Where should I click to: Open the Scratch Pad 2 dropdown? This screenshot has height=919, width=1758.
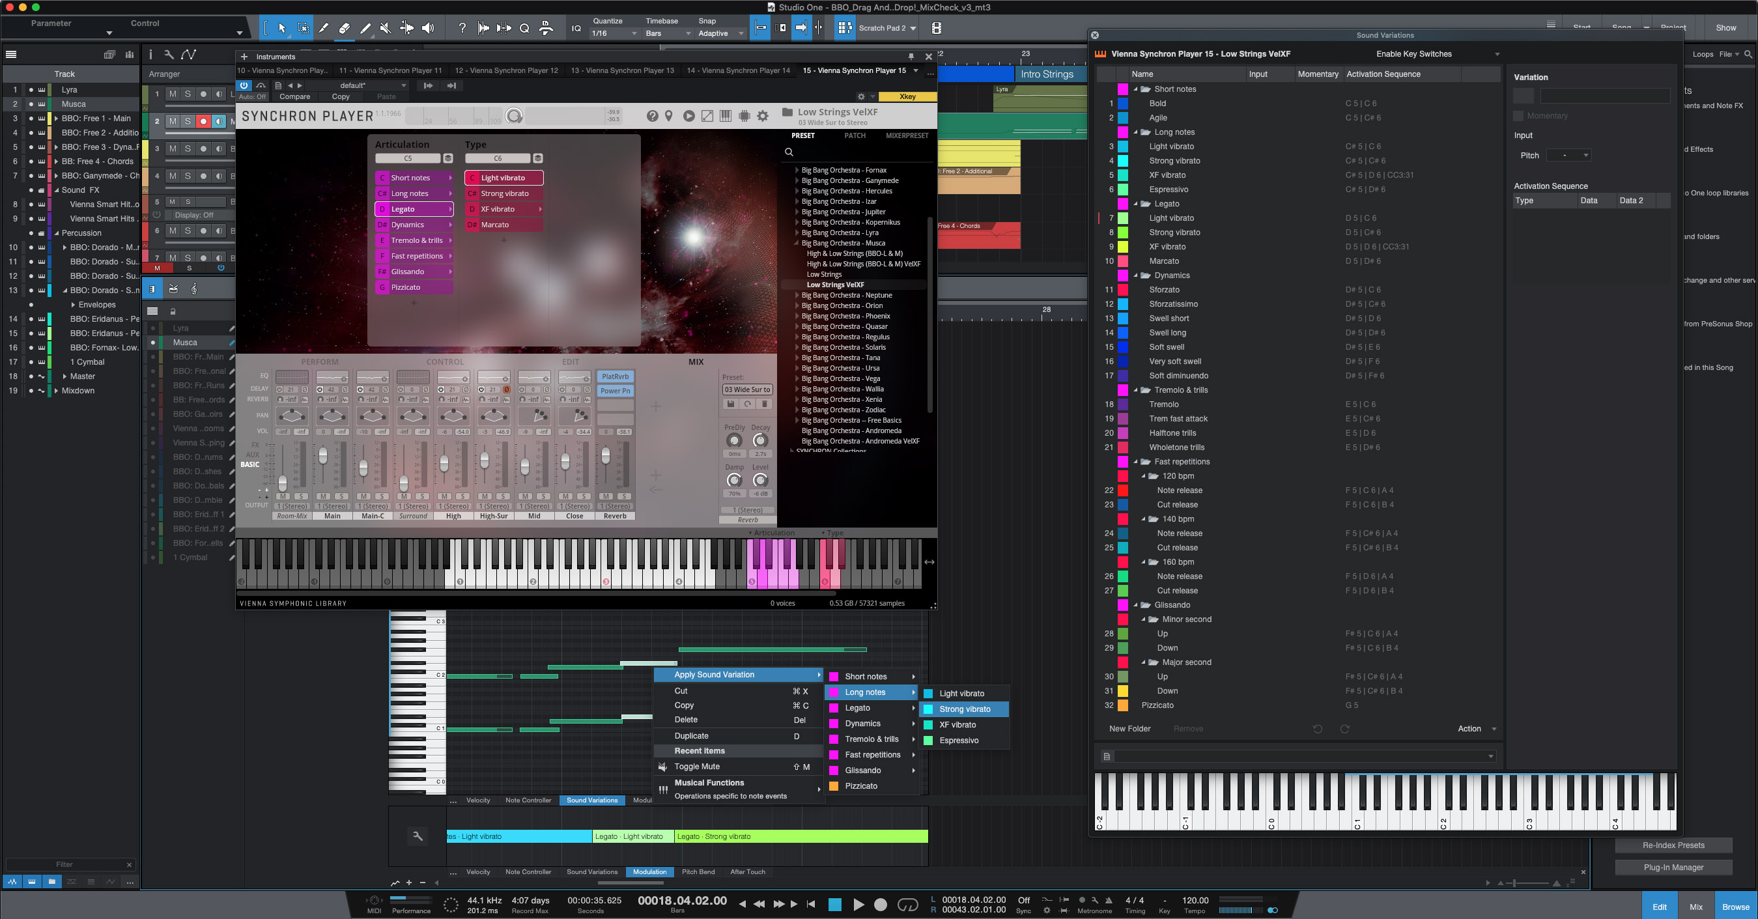coord(913,28)
